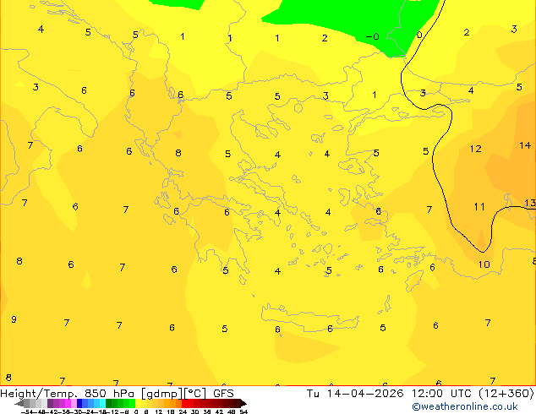This screenshot has height=414, width=536.
Task: Click the -0 value in the green area
Action: [x=373, y=36]
